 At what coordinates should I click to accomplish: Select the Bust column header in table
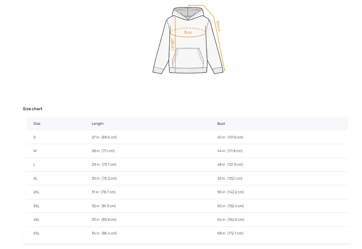(221, 124)
